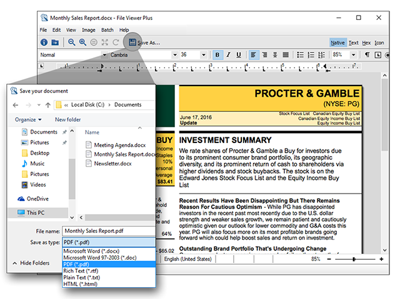Align text left
The image size is (400, 299).
pos(254,55)
